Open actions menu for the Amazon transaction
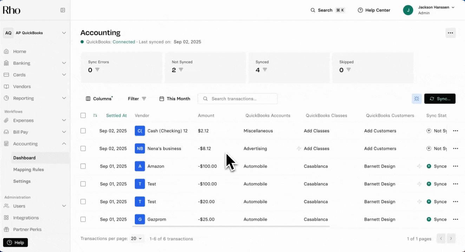The width and height of the screenshot is (465, 252). [x=456, y=166]
